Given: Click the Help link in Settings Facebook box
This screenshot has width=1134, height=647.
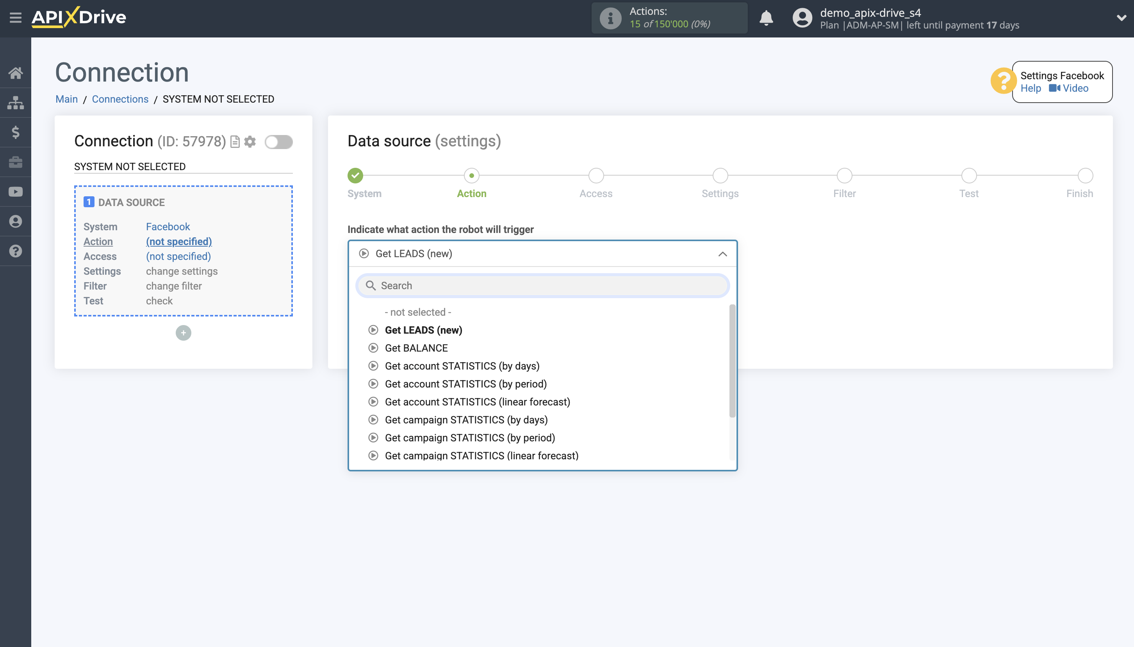Looking at the screenshot, I should pyautogui.click(x=1031, y=89).
